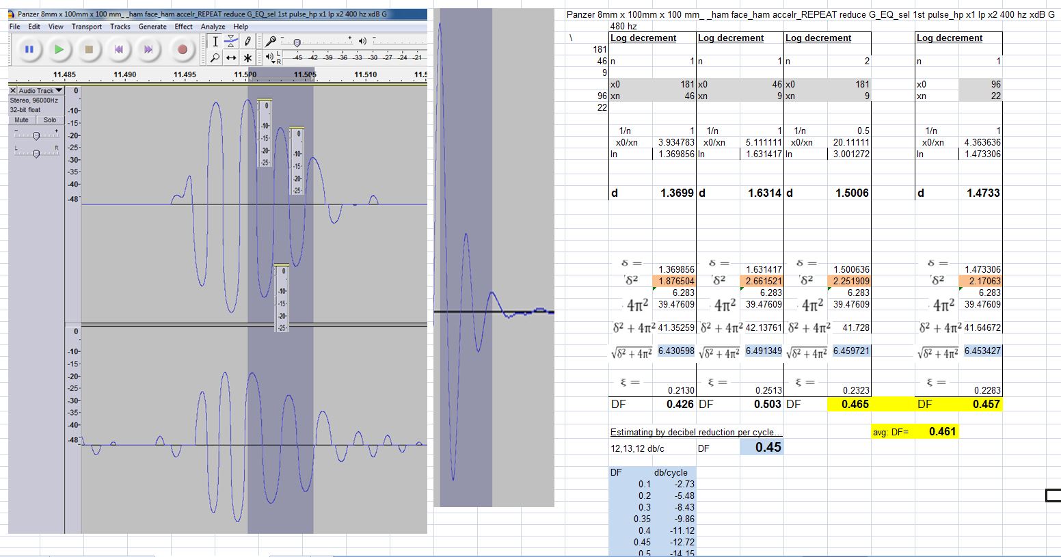
Task: Click the 11.485 mark on the timeline ruler
Action: (x=64, y=74)
